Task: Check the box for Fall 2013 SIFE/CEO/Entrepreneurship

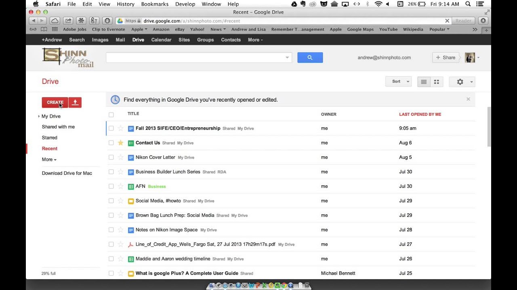Action: pos(111,128)
